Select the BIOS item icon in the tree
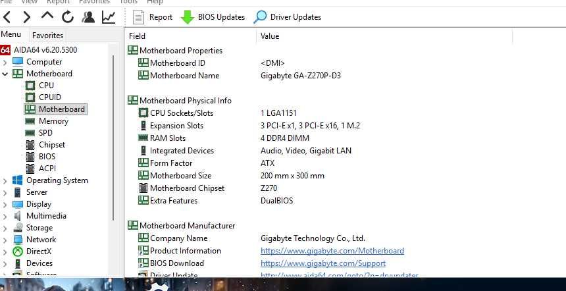Screen dimensions: 566x291 (30, 157)
